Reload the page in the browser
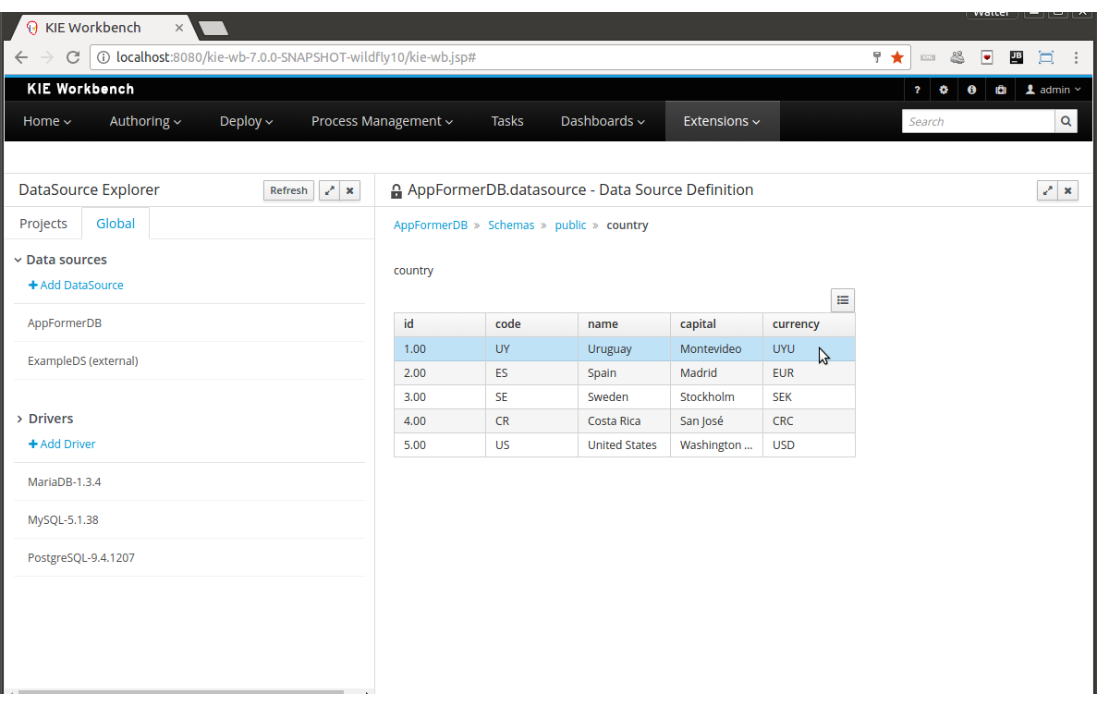 tap(74, 57)
